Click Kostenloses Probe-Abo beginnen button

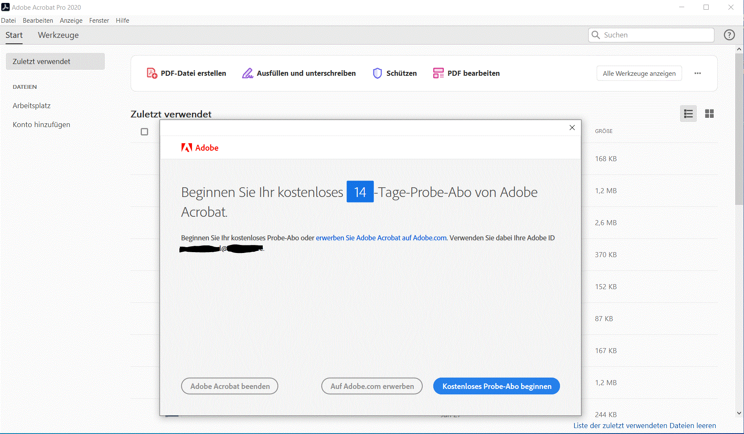(x=496, y=386)
